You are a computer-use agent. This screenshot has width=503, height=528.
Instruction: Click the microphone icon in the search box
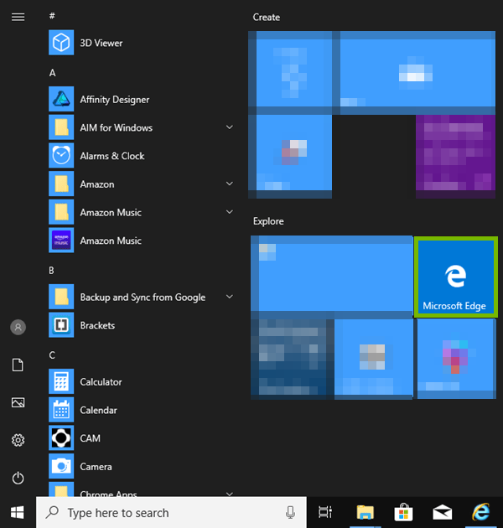[x=290, y=513]
